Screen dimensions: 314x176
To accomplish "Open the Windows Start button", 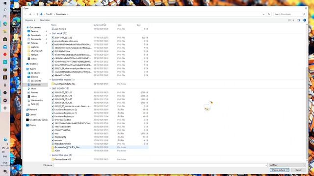I will pos(5,3).
